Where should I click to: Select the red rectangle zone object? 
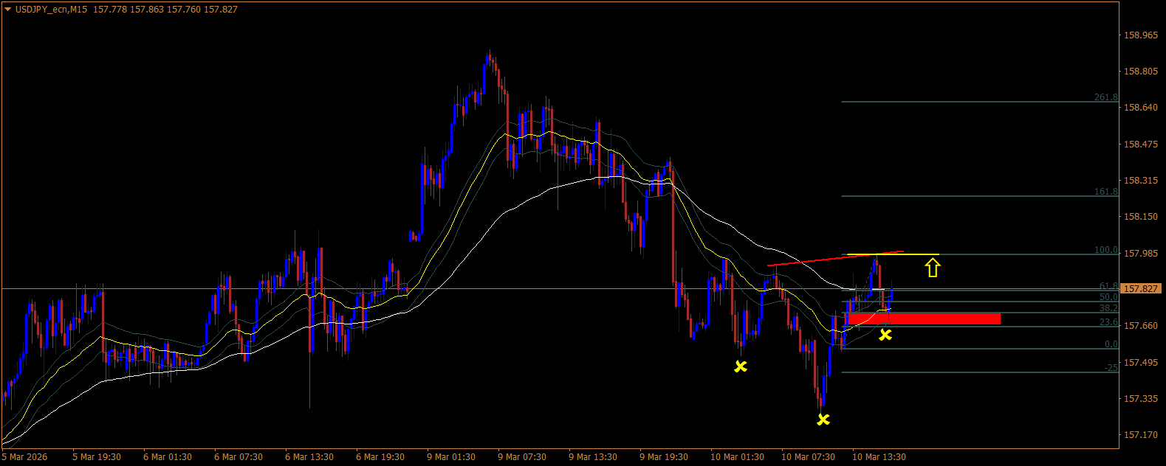pyautogui.click(x=924, y=319)
